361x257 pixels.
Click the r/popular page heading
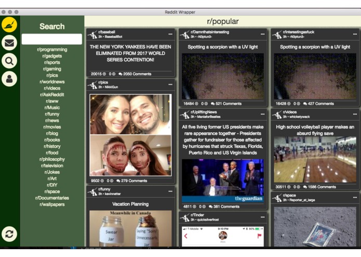(x=223, y=21)
